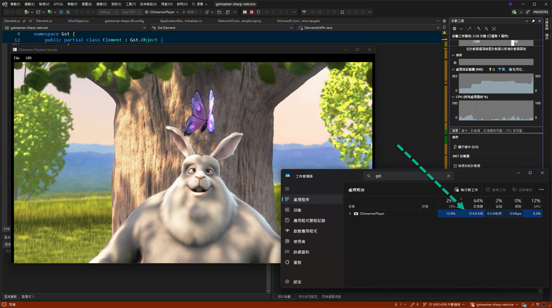Screen dimensions: 552x308
Task: Zoom in the diagnostics timeline
Action: 479,29
